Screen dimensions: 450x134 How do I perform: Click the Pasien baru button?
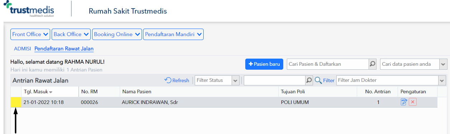click(x=264, y=64)
